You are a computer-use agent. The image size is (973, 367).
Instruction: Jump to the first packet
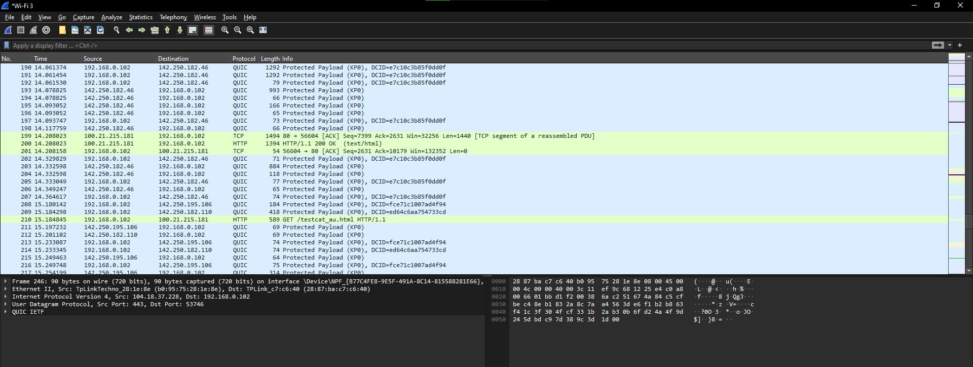(x=167, y=30)
